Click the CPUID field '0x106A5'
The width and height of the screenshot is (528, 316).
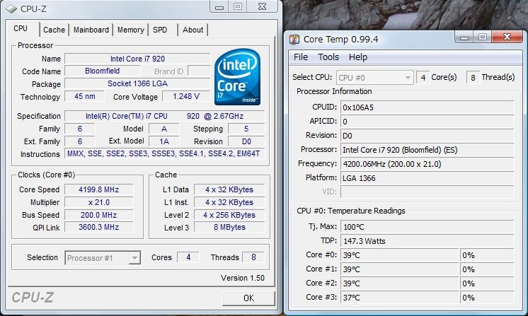[x=427, y=107]
